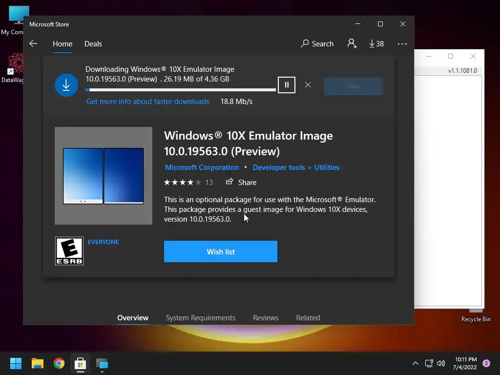Open the network status tray icon
Image resolution: width=500 pixels, height=375 pixels.
[x=429, y=363]
